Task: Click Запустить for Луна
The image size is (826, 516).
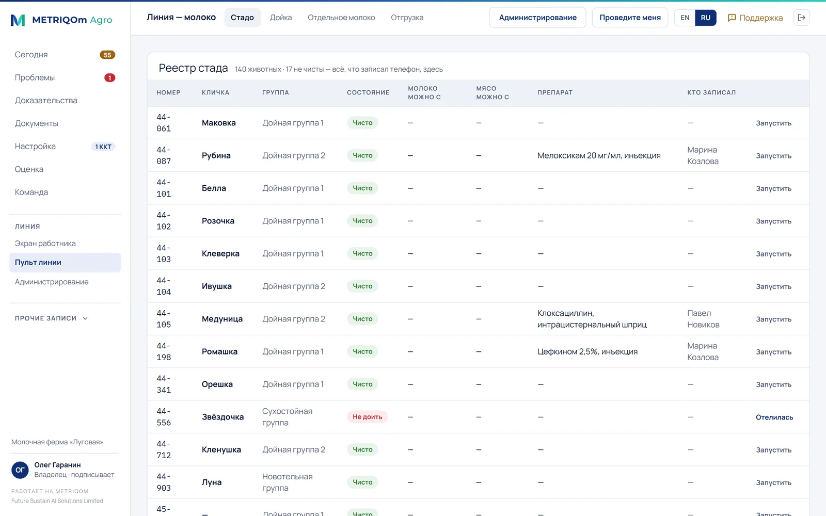Action: [x=773, y=483]
